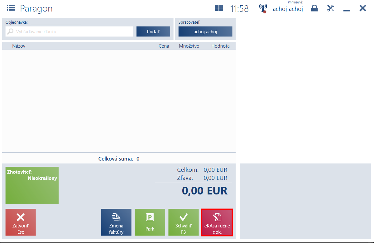
Task: Minimize the Paragon window
Action: click(x=347, y=10)
